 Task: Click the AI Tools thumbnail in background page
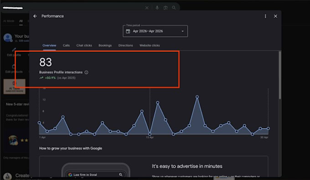pos(15,86)
